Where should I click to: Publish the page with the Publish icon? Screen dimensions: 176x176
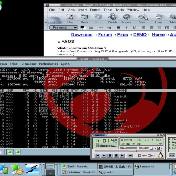pos(112,18)
